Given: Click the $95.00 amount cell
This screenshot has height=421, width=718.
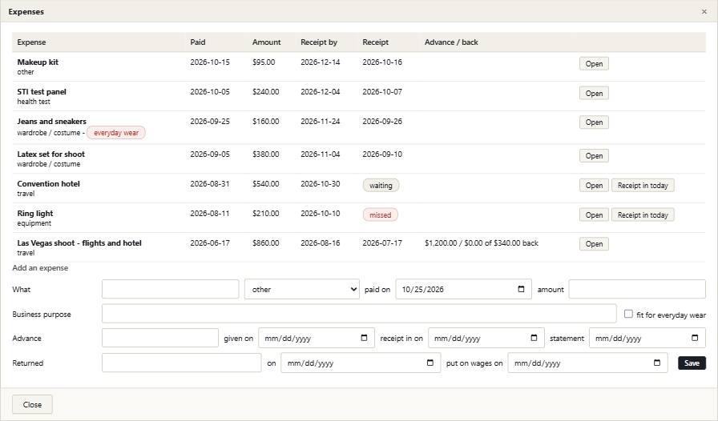Looking at the screenshot, I should point(264,62).
